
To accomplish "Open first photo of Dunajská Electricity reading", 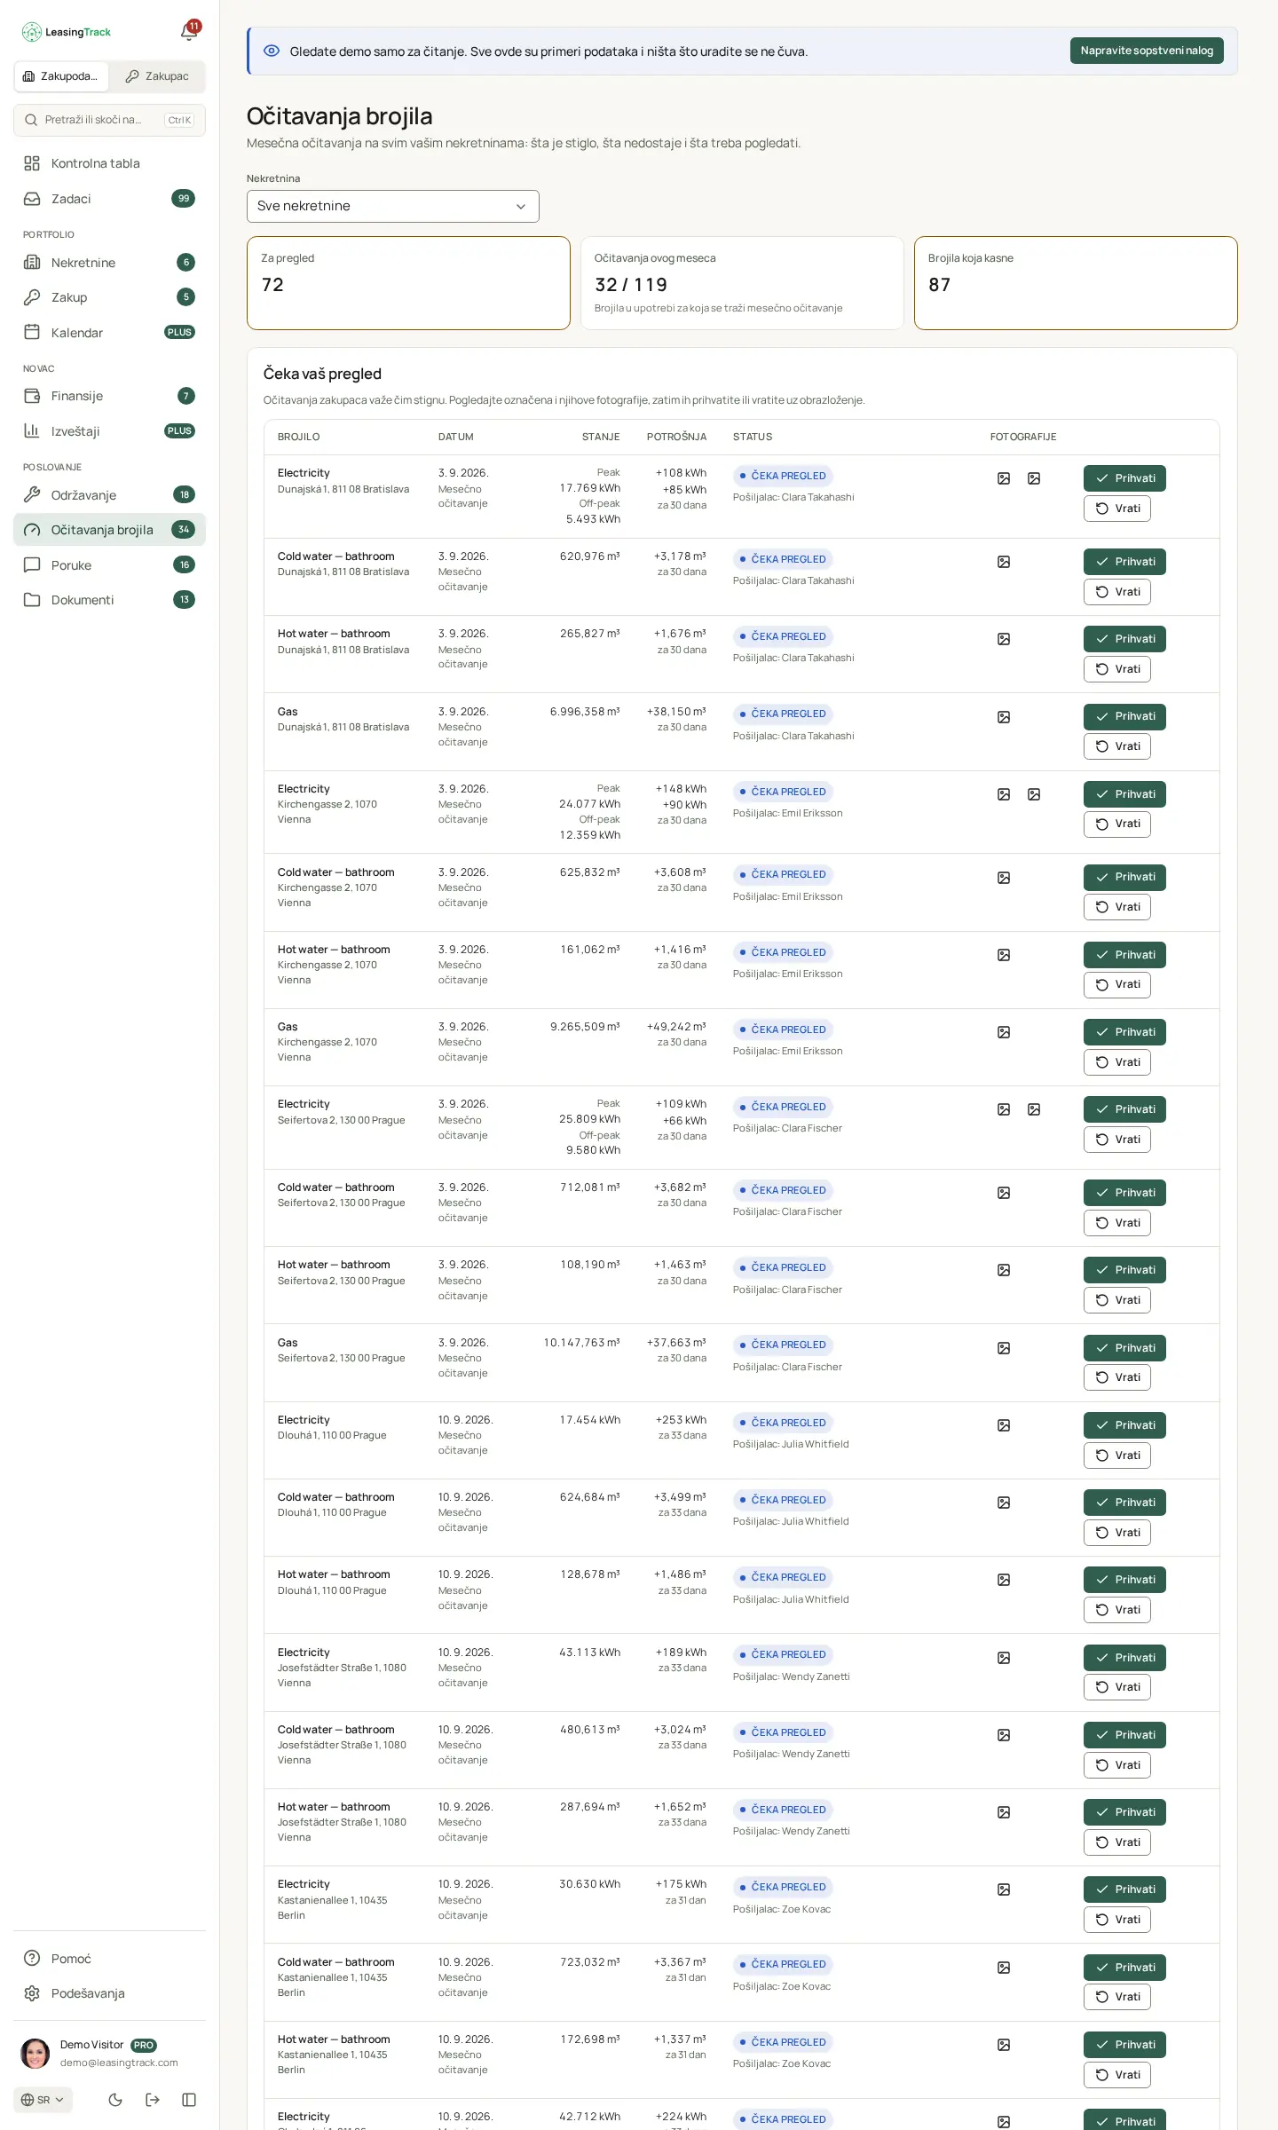I will click(x=1004, y=478).
